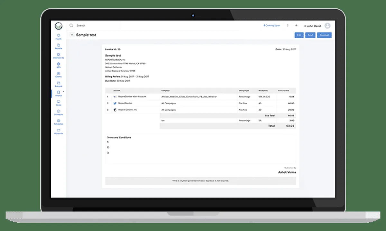386x231 pixels.
Task: Click the Charge Type column header
Action: (244, 91)
